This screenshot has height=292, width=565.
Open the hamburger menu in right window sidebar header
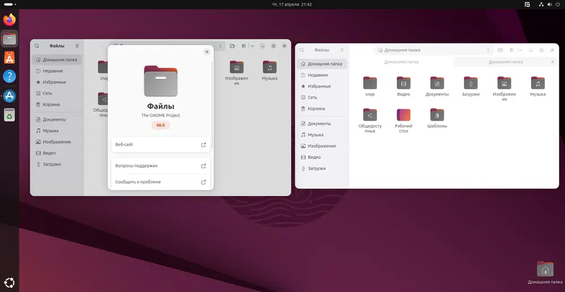(x=342, y=50)
